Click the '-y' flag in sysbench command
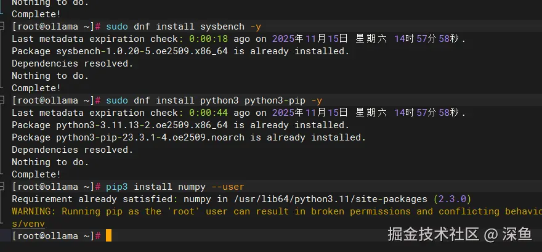 click(x=256, y=26)
